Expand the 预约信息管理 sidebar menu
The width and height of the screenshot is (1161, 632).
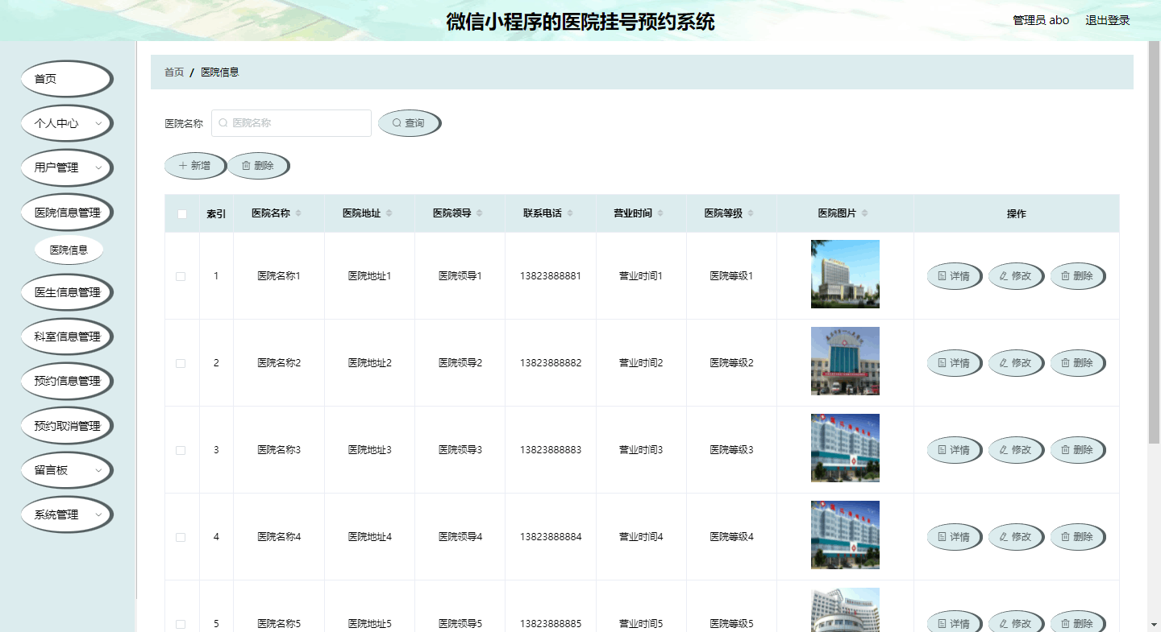click(66, 381)
